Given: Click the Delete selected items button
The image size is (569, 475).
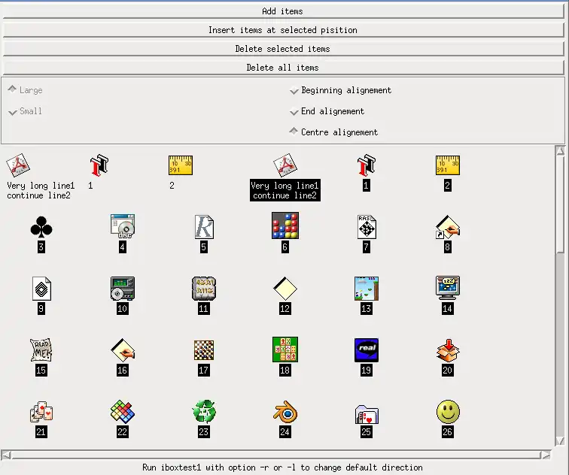Looking at the screenshot, I should click(283, 49).
